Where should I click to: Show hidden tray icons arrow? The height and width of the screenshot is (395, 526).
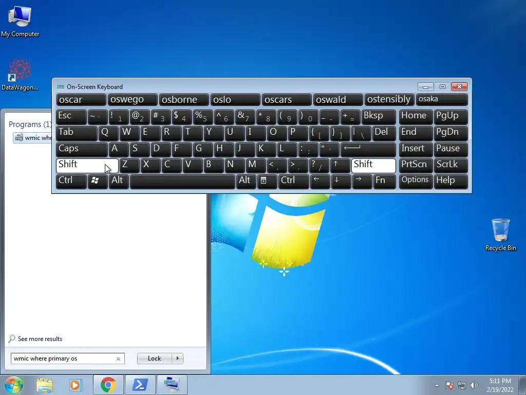437,385
